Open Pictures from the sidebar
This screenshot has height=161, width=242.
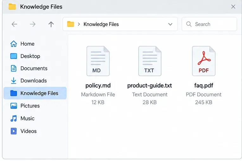click(35, 106)
